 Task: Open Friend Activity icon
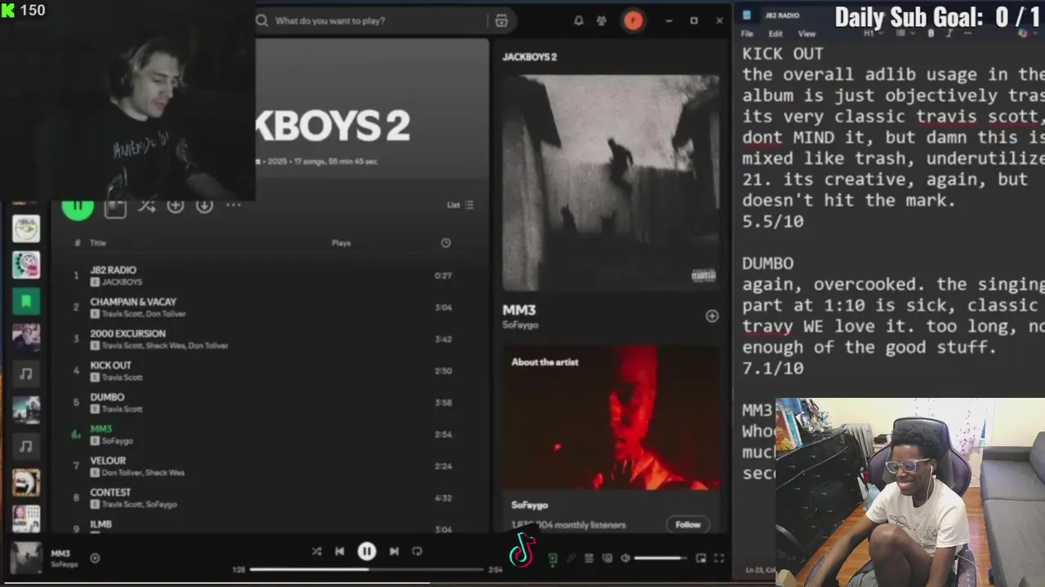coord(602,21)
